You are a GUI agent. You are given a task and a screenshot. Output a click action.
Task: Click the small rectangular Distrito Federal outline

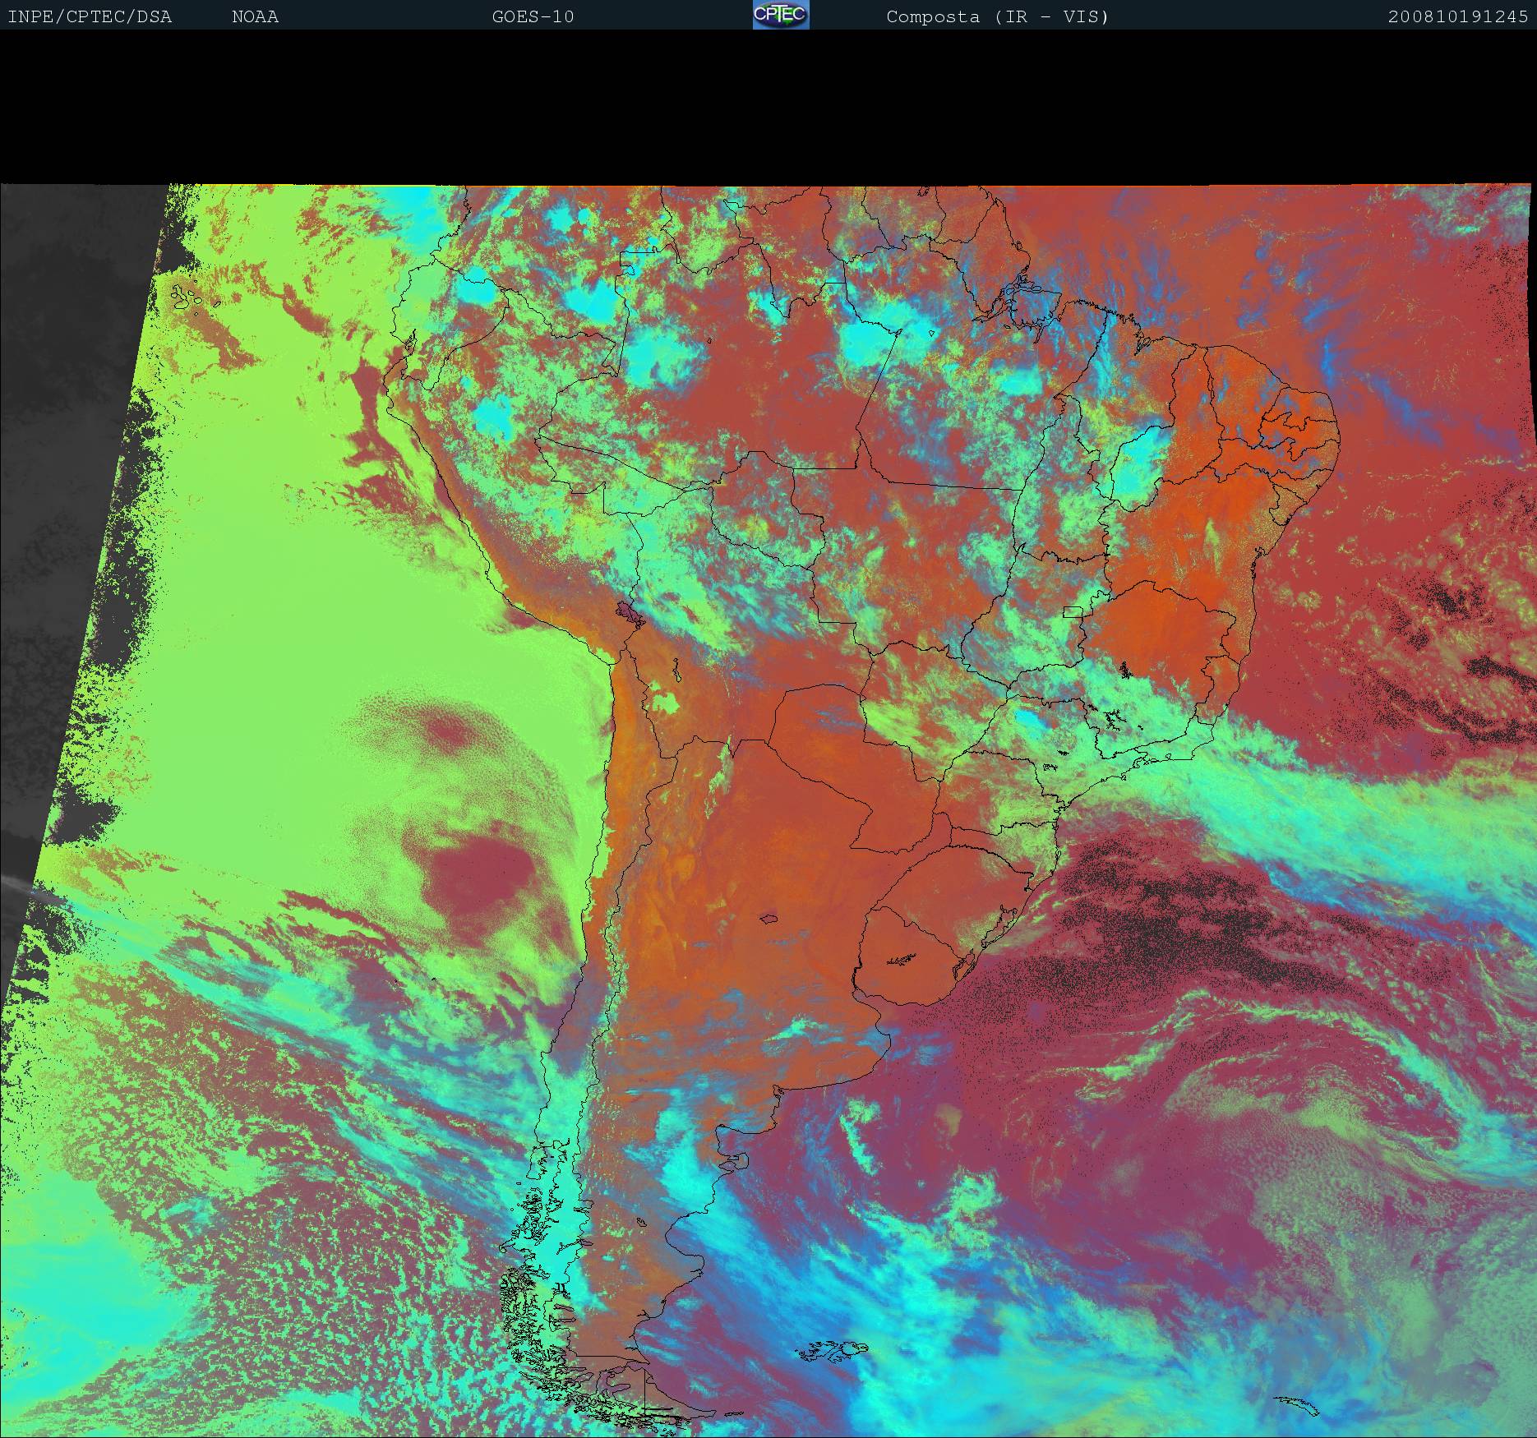click(1073, 611)
